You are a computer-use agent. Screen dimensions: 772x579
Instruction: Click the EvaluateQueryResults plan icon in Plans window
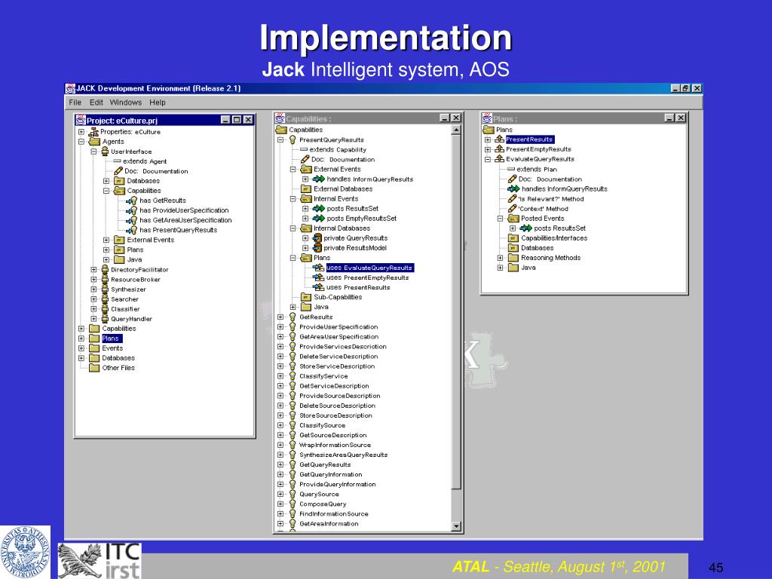pyautogui.click(x=499, y=159)
